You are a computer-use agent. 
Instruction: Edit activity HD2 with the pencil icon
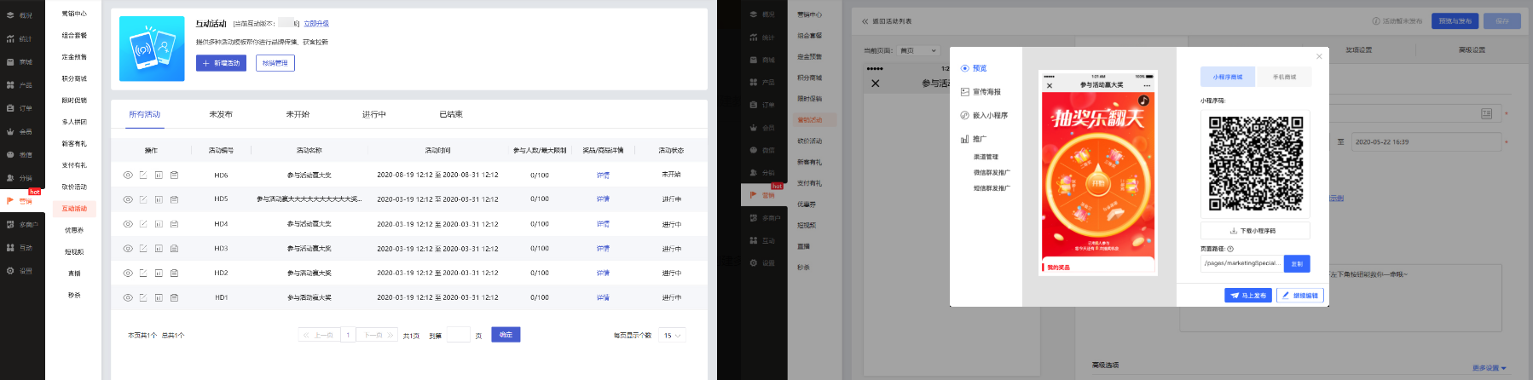[143, 273]
